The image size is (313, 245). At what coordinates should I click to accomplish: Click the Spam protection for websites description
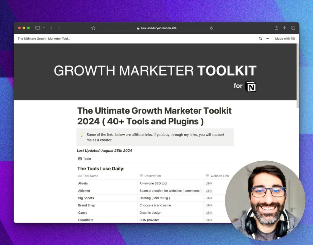tap(170, 191)
